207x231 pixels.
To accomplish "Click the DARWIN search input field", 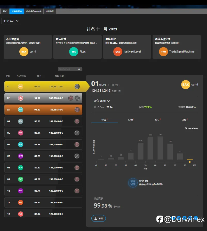I will pyautogui.click(x=68, y=69).
